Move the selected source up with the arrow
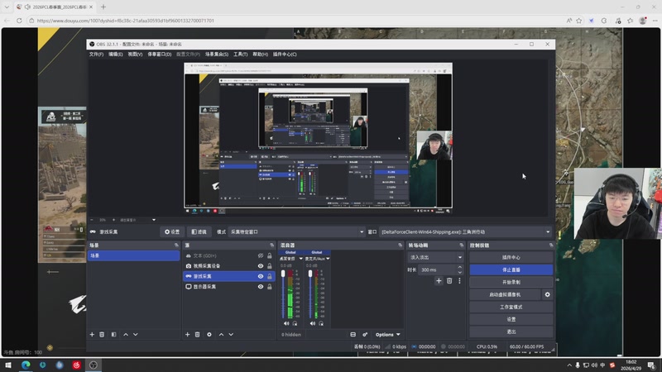This screenshot has height=372, width=662. [x=220, y=334]
